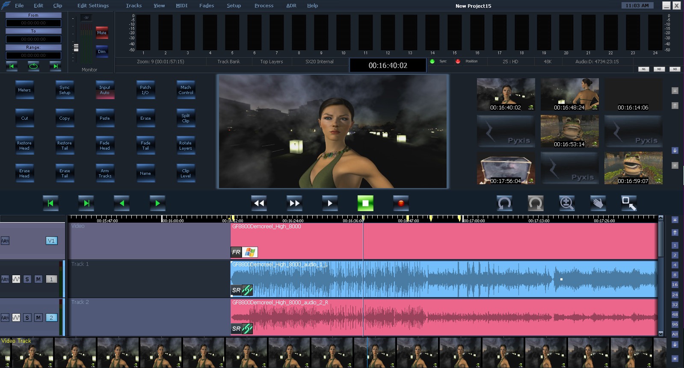Viewport: 684px width, 368px height.
Task: Toggle the monitor Mute button
Action: click(102, 33)
